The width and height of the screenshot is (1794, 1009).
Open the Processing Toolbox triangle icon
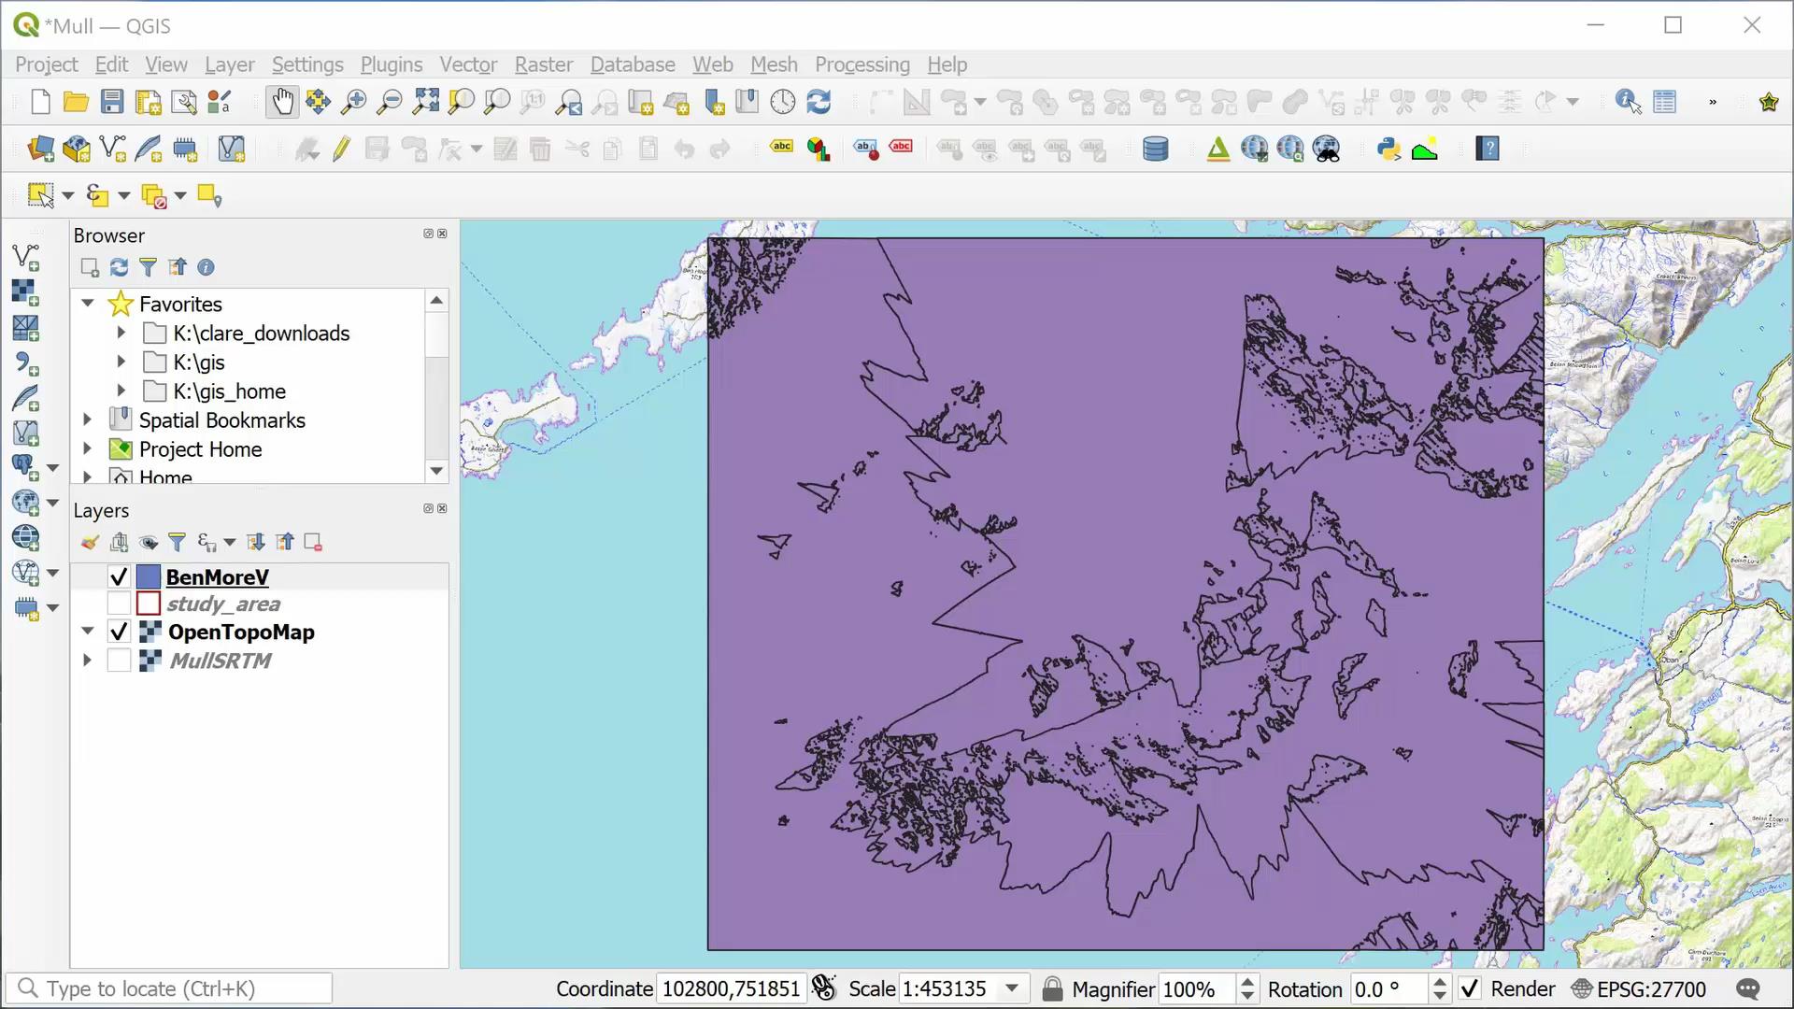(1218, 149)
